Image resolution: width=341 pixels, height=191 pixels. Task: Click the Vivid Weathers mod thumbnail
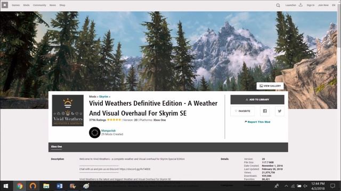pyautogui.click(x=68, y=110)
